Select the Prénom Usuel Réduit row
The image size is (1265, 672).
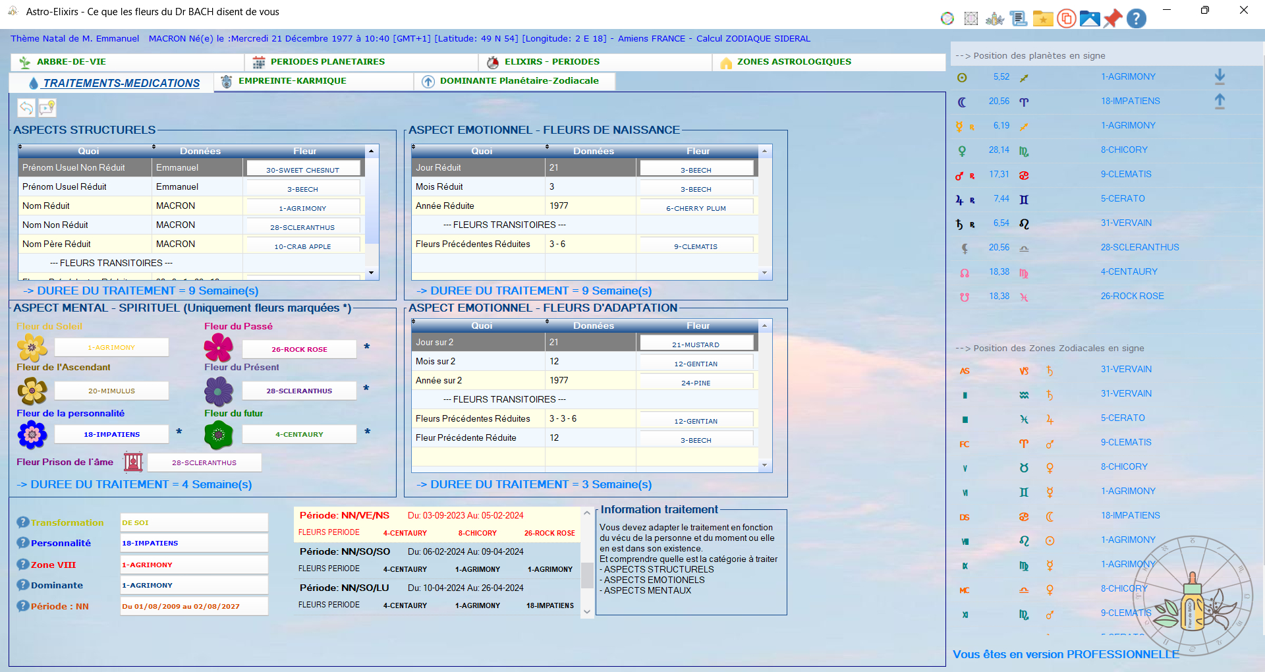pyautogui.click(x=191, y=186)
